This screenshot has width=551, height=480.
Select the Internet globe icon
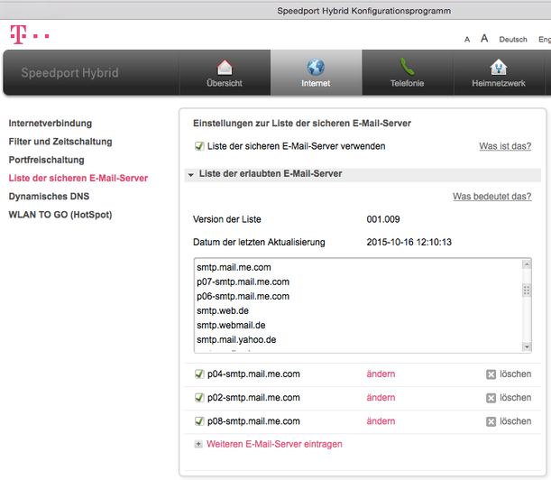click(x=316, y=67)
